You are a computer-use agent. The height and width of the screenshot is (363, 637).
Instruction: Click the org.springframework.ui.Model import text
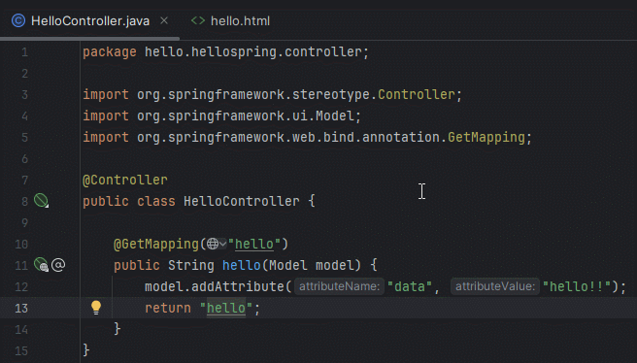click(246, 116)
